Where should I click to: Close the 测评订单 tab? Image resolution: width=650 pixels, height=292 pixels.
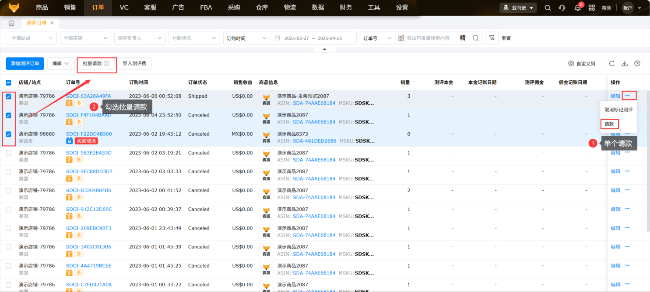(x=52, y=23)
